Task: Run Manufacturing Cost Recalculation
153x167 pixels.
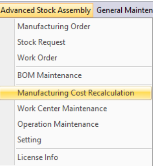Action: click(76, 93)
